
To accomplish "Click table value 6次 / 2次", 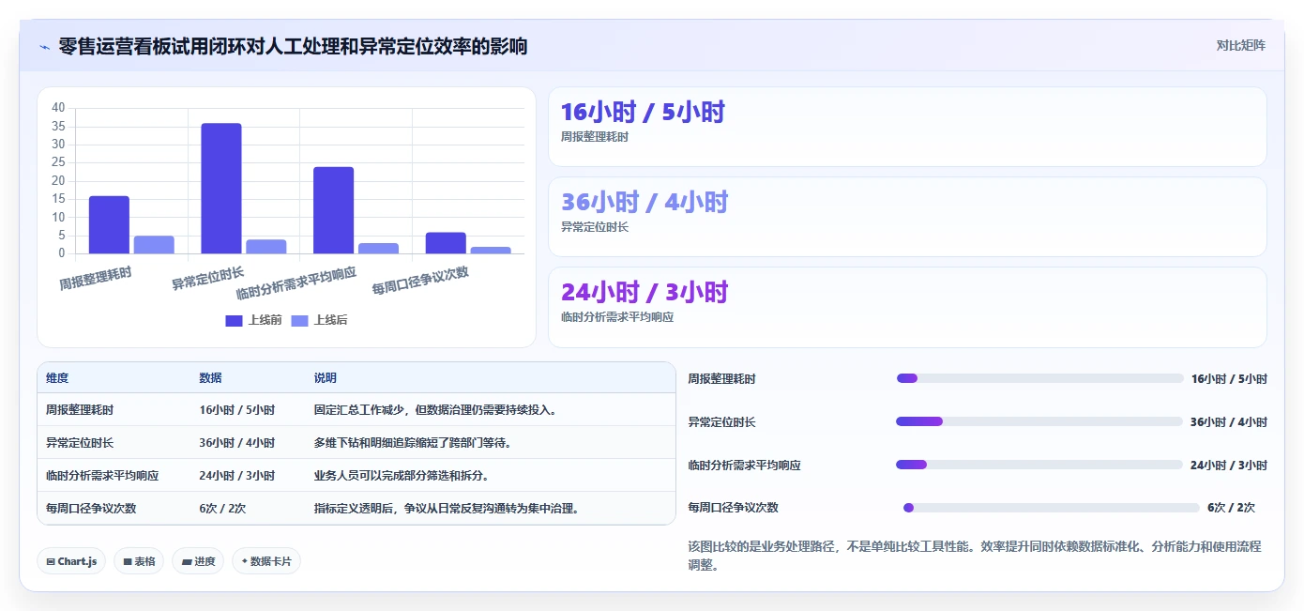I will [x=222, y=509].
